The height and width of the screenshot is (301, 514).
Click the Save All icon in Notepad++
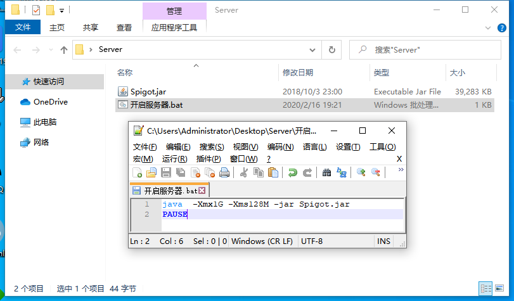coord(180,172)
